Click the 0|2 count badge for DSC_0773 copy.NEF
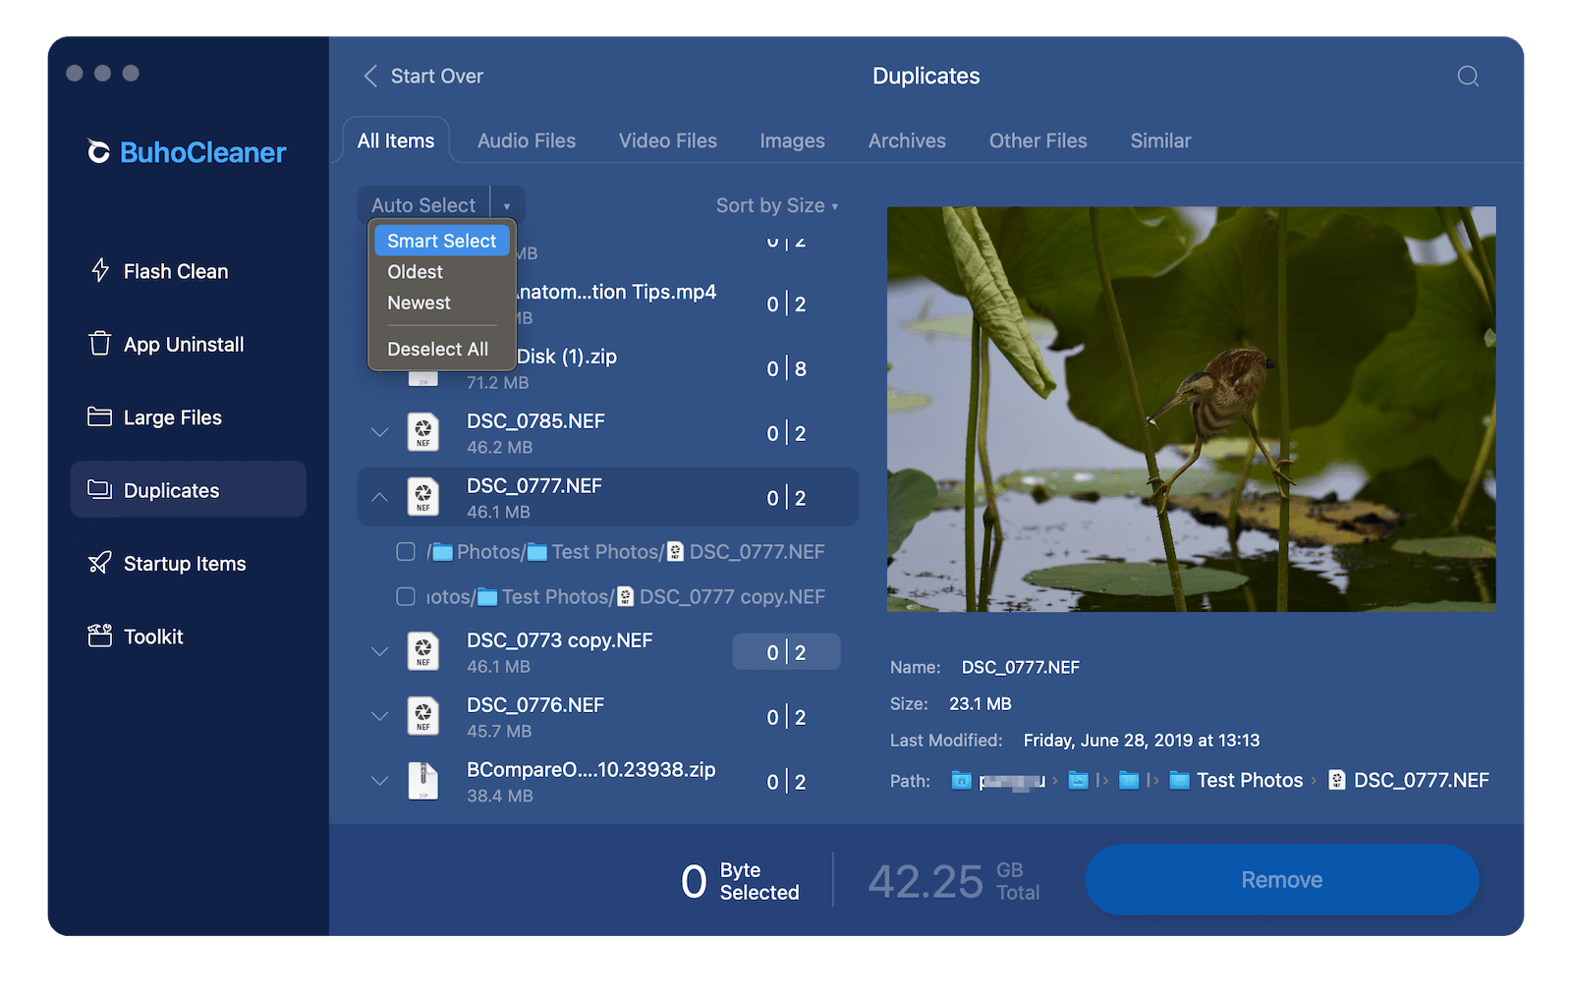The height and width of the screenshot is (995, 1572). (786, 652)
